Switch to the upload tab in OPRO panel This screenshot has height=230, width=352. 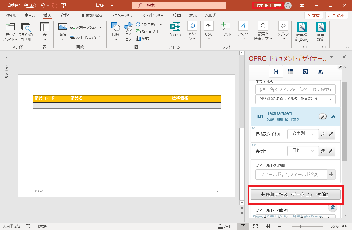point(320,72)
